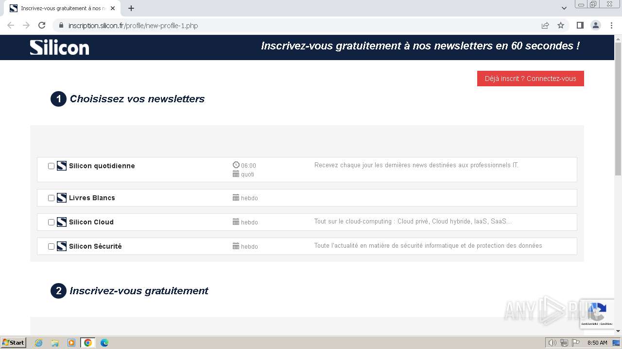622x349 pixels.
Task: Click the Silicon quotidienne logo icon
Action: pyautogui.click(x=62, y=166)
